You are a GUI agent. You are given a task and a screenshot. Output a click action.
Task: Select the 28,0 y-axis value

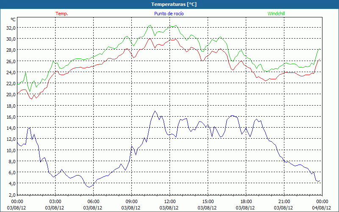[11, 50]
